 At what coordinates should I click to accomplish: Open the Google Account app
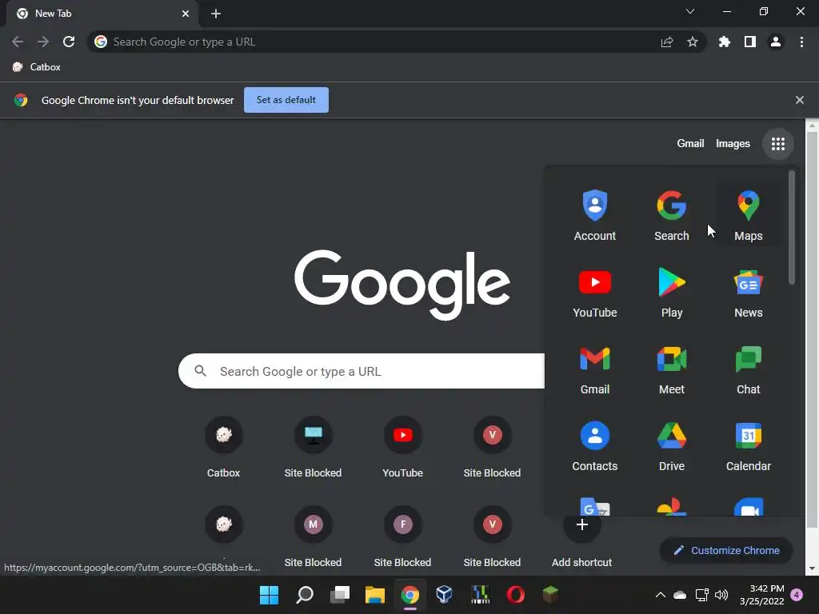tap(594, 215)
